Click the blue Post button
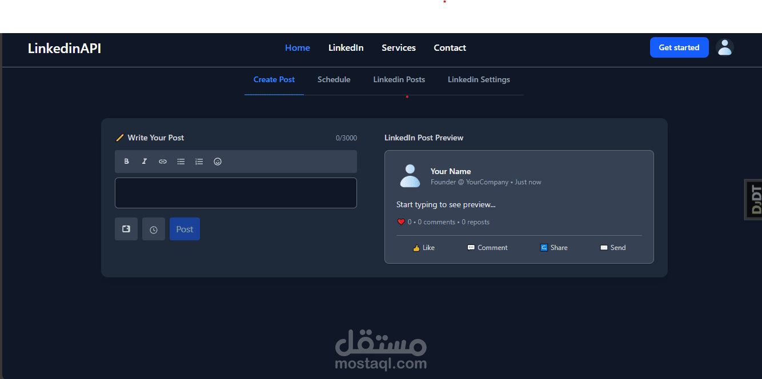The image size is (762, 379). click(x=185, y=229)
